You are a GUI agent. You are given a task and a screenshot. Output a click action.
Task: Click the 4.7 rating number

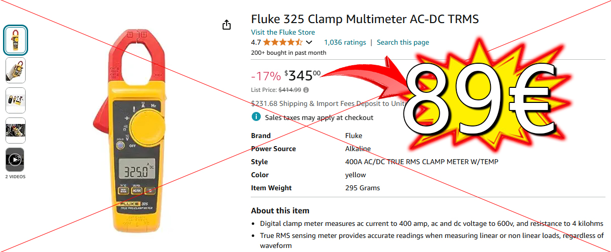pos(256,43)
